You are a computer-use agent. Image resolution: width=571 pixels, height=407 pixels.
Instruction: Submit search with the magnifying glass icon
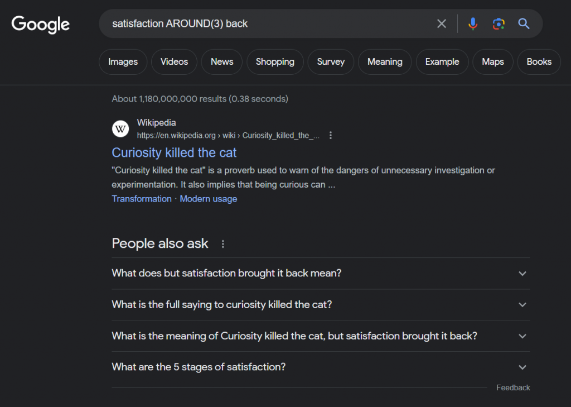(524, 23)
